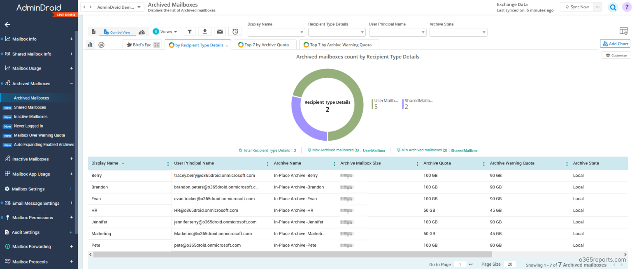Switch to plain table view document icon
Image resolution: width=632 pixels, height=269 pixels.
pyautogui.click(x=93, y=32)
